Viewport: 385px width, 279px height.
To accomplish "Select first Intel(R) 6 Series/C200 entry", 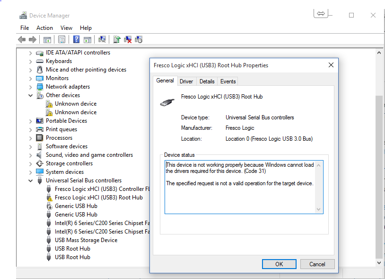I will [x=102, y=223].
